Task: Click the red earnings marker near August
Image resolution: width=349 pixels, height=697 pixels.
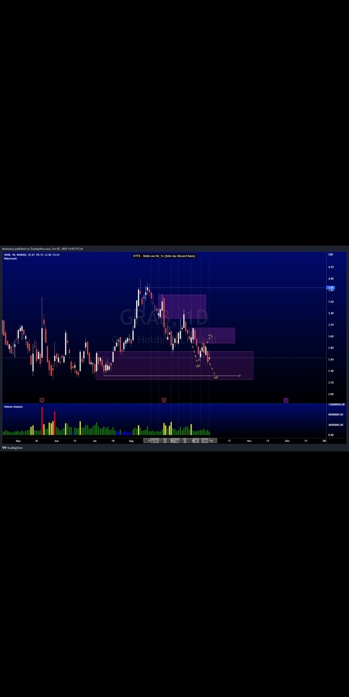Action: point(164,400)
